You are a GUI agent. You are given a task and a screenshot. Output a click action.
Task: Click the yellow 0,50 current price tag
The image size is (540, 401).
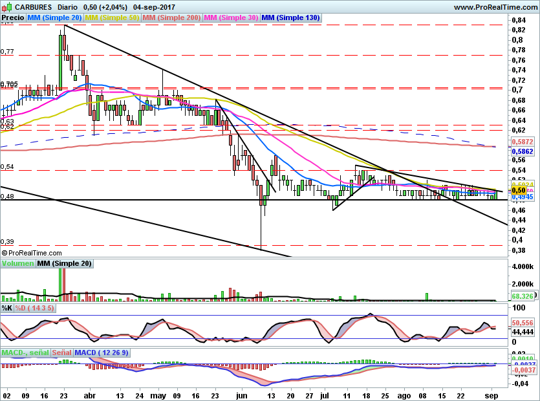pos(517,190)
